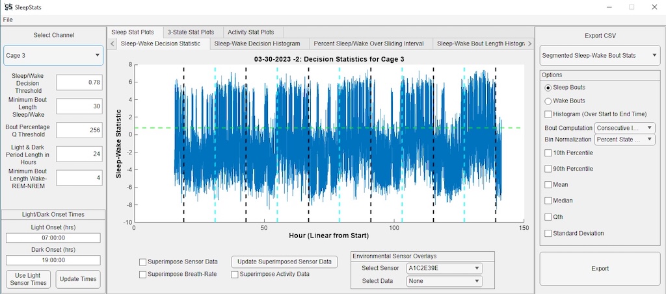Open the Select Sensor A1C2E39E dropdown
Image resolution: width=666 pixels, height=294 pixels.
(x=445, y=268)
